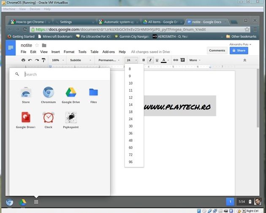Open the Files app
This screenshot has width=266, height=213.
tap(93, 95)
